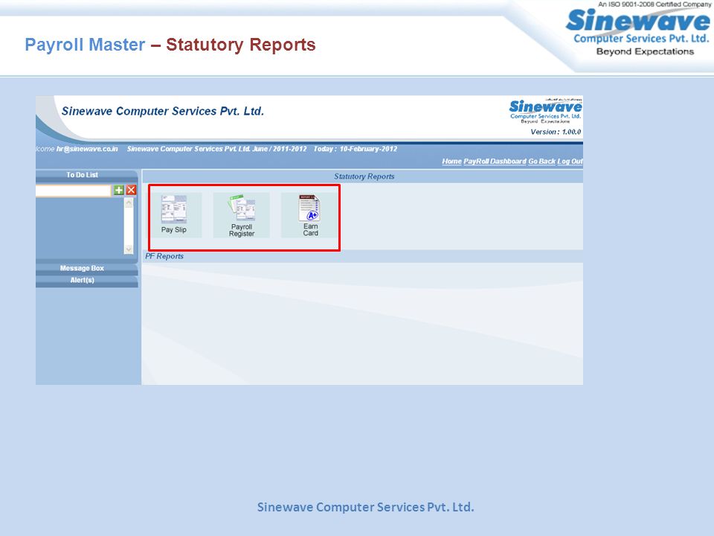Open the Pay Slip report icon
Screen dimensions: 714x536
point(174,214)
